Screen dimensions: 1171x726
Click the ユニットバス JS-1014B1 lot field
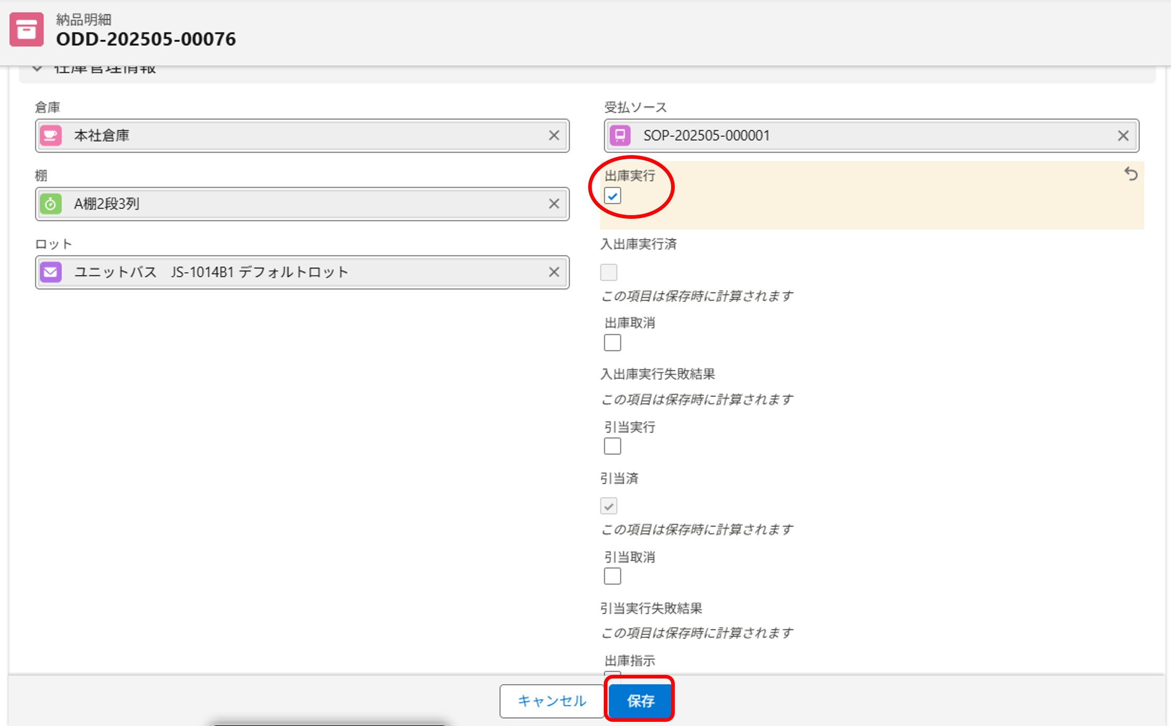pyautogui.click(x=302, y=272)
